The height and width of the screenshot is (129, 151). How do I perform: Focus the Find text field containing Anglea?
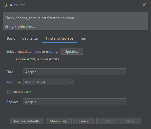pos(75,72)
